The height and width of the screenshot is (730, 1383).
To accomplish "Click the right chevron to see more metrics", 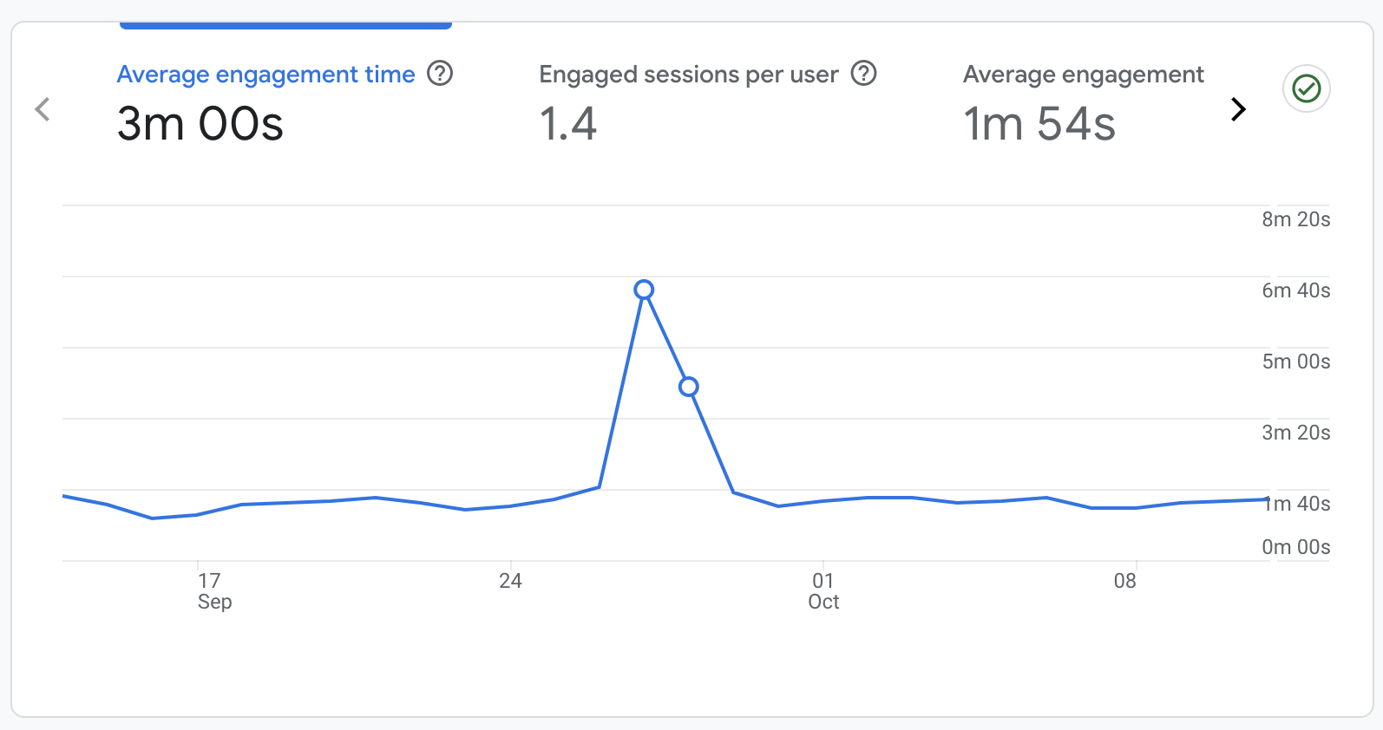I will tap(1239, 109).
